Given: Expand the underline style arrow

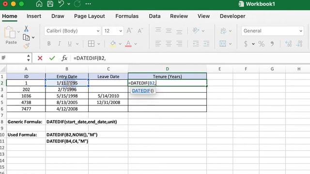Looking at the screenshot, I should coord(77,44).
